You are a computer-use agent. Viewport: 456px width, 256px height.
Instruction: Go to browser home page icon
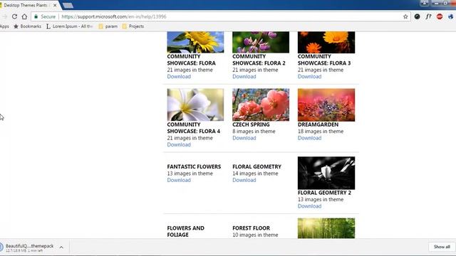click(x=24, y=16)
